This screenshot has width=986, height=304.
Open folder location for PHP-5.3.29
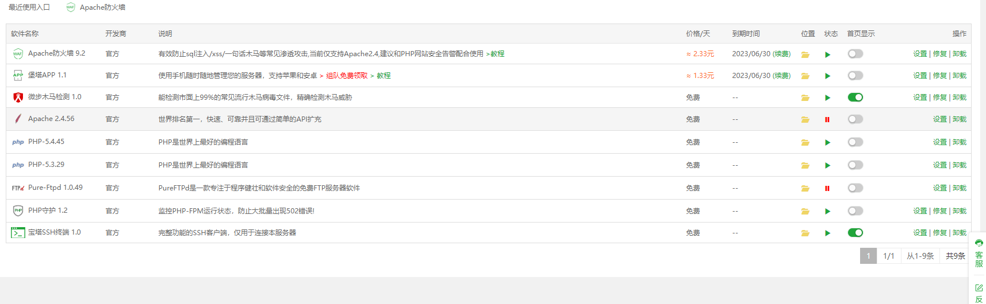(805, 165)
